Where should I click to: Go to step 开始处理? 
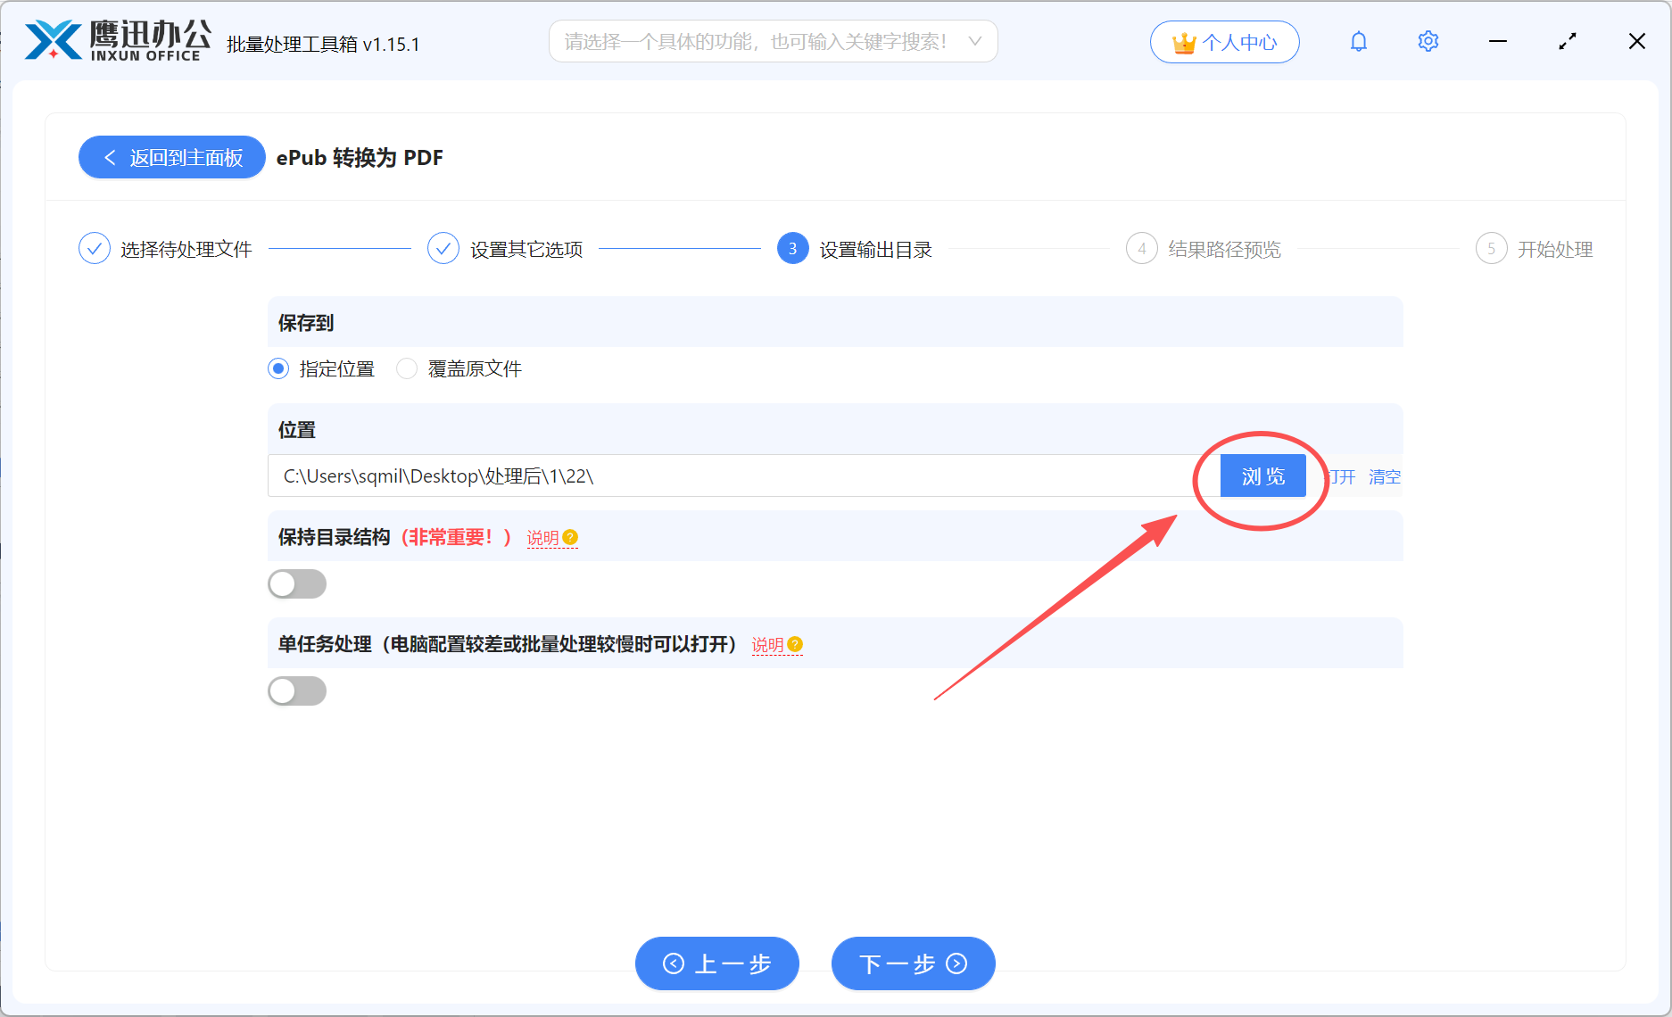pyautogui.click(x=1555, y=250)
